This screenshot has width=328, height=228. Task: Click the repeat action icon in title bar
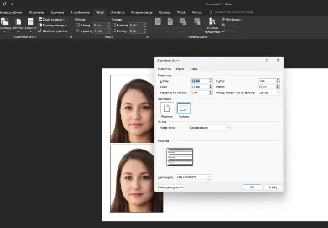coord(5,4)
